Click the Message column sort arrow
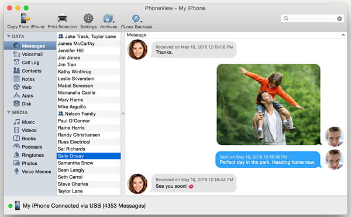 pyautogui.click(x=343, y=35)
